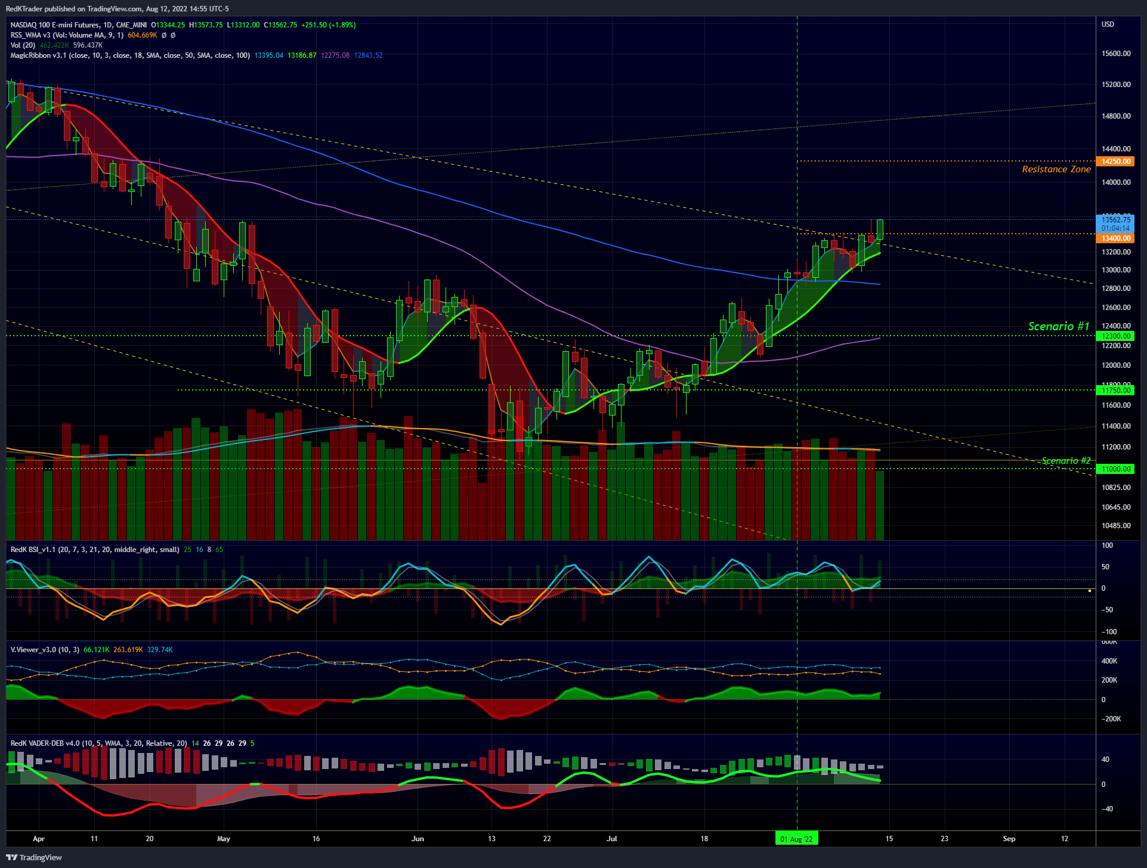
Task: Click the 14000.00 price axis value
Action: coord(1116,182)
